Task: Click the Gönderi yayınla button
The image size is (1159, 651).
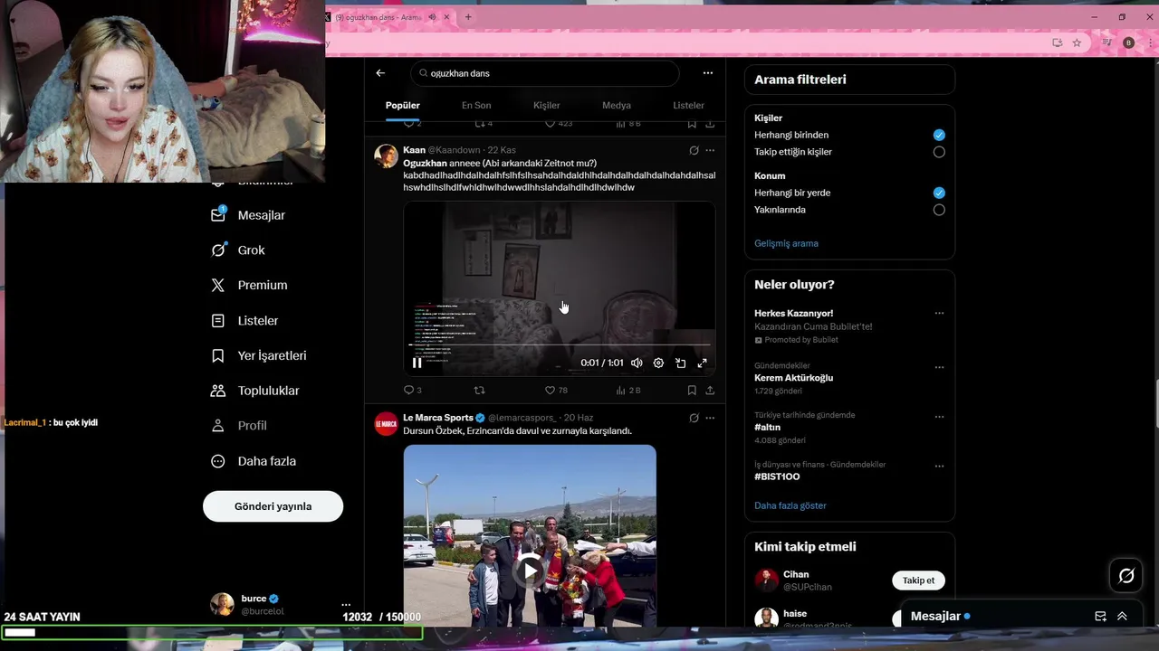Action: [x=273, y=506]
